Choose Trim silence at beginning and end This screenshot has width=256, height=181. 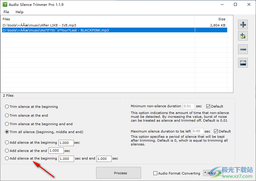pos(7,124)
